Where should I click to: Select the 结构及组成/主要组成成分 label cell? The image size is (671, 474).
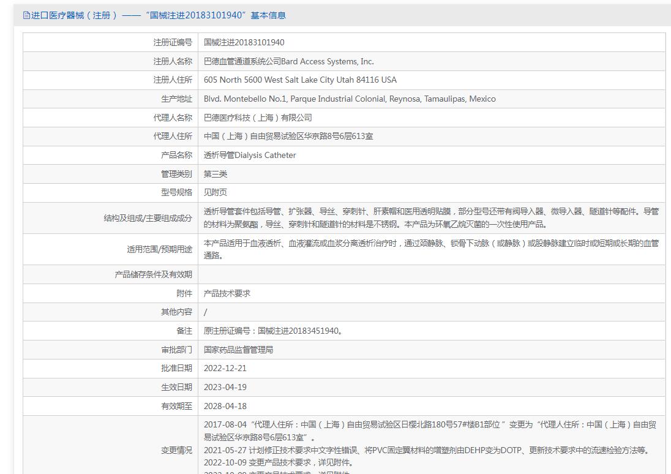pos(110,218)
